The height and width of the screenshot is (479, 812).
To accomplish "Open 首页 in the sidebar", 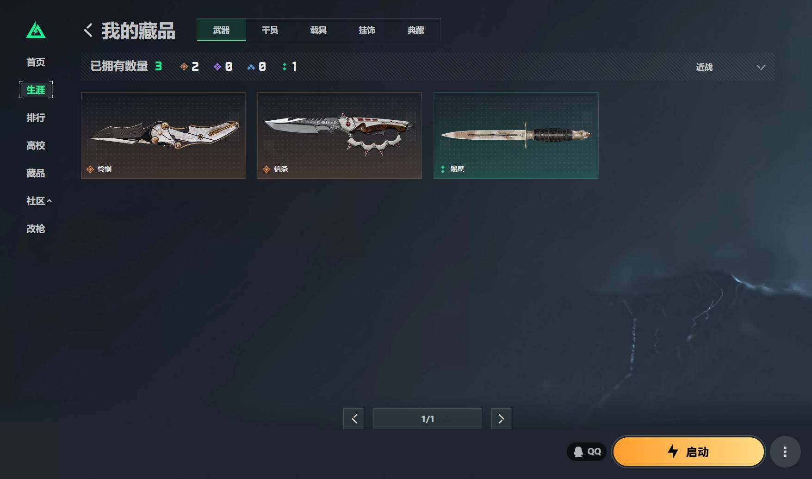I will point(36,62).
